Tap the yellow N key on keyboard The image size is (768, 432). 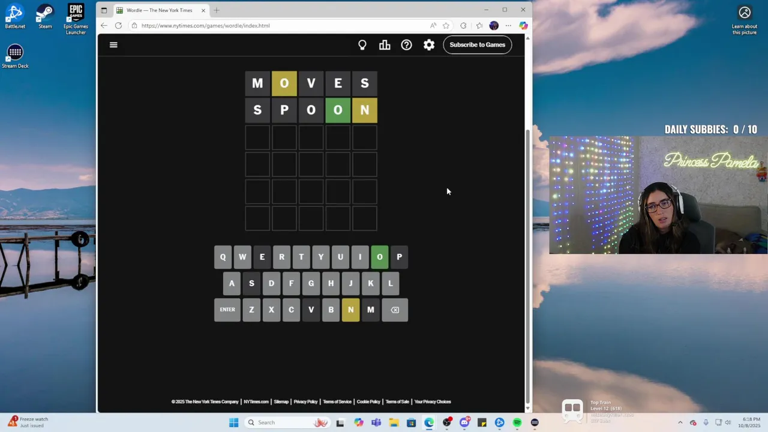click(x=351, y=310)
